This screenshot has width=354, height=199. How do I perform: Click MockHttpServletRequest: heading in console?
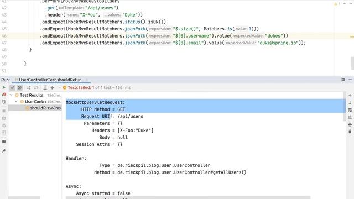(95, 102)
